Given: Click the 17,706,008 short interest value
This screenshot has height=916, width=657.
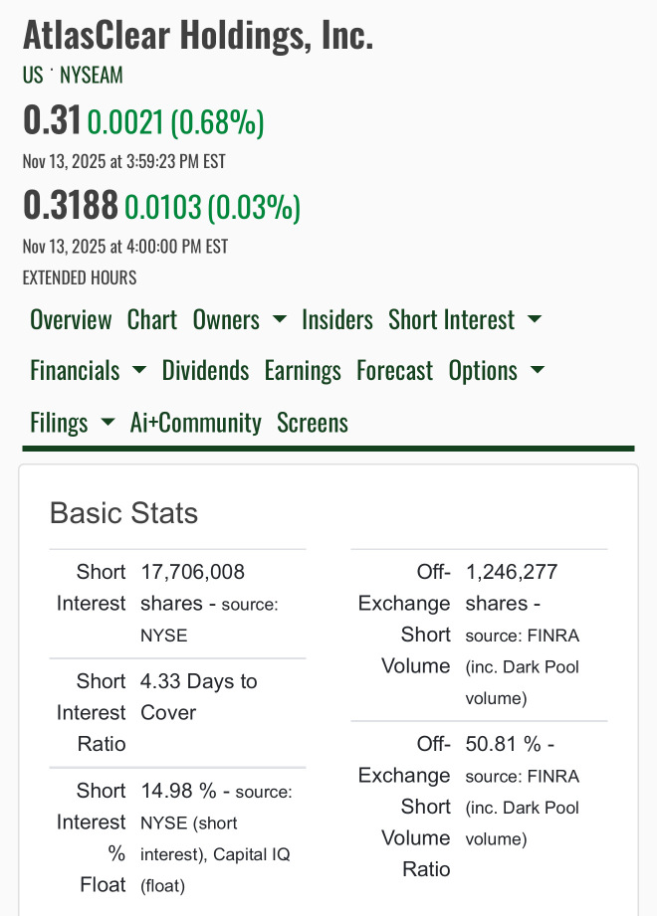Looking at the screenshot, I should (x=193, y=572).
